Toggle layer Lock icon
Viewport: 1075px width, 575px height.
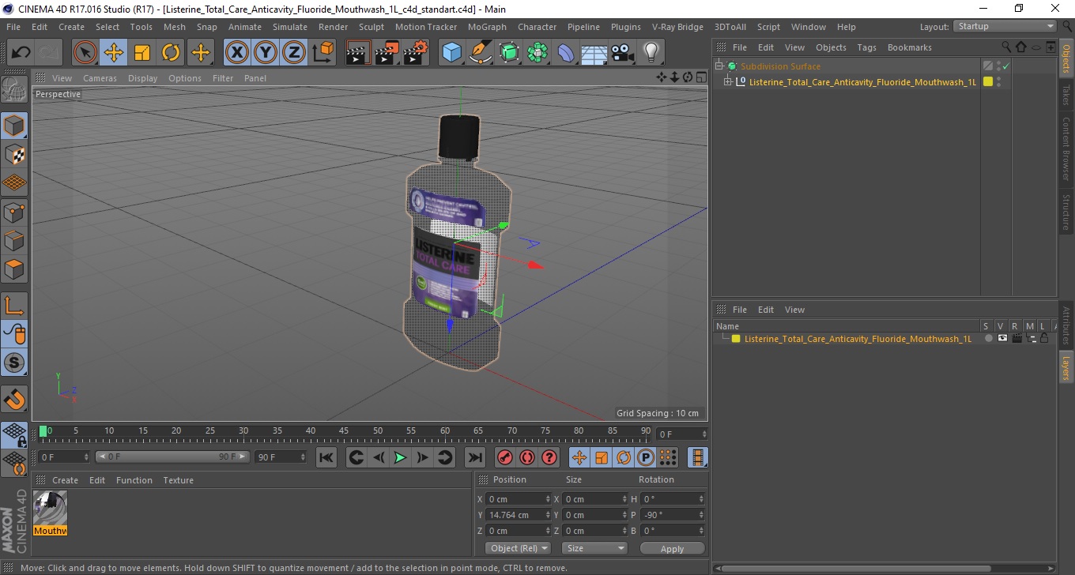(1044, 338)
